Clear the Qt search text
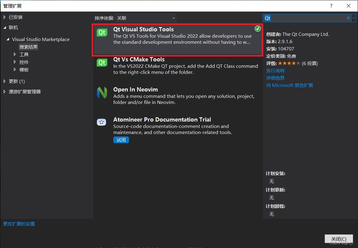Image resolution: width=358 pixels, height=248 pixels. coord(348,18)
